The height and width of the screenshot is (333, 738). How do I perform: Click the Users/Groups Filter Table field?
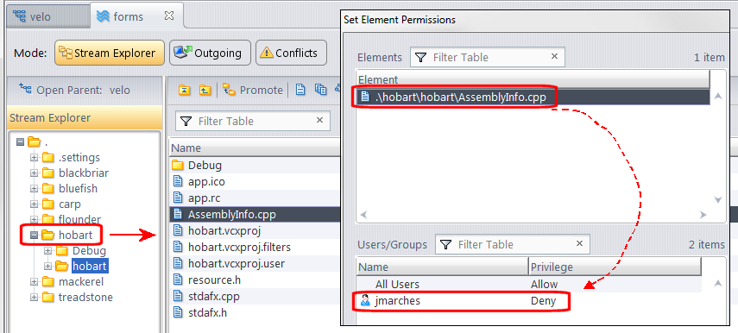pyautogui.click(x=512, y=245)
